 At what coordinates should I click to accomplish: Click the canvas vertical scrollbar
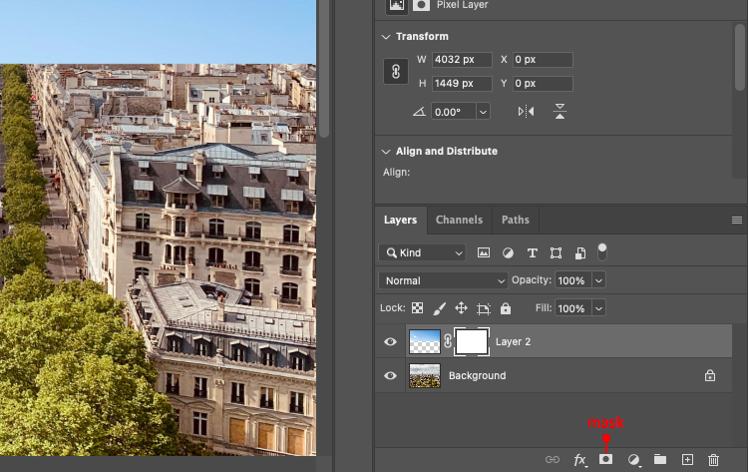(x=324, y=69)
